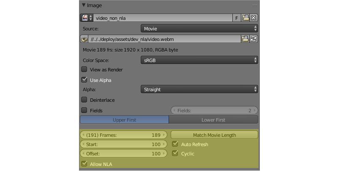Click 'Movie 189 frs: size 1920 x 1080' info text
The image size is (338, 171).
(x=131, y=50)
